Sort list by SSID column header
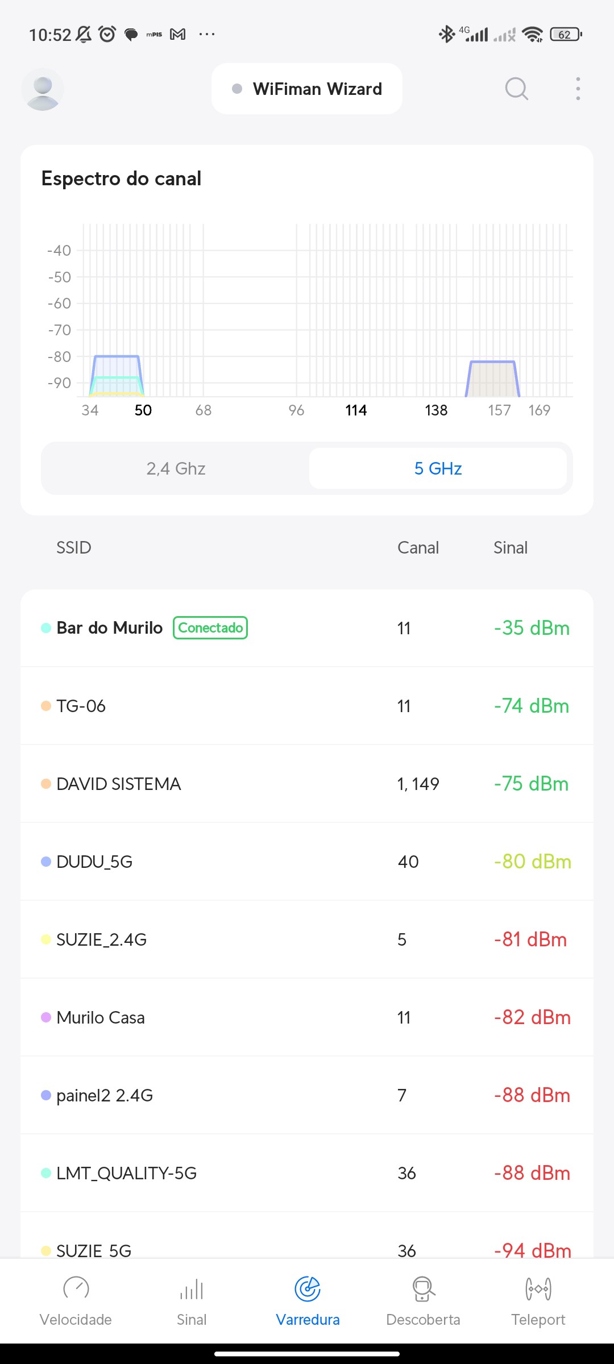Screen dimensions: 614x1364 pyautogui.click(x=74, y=548)
